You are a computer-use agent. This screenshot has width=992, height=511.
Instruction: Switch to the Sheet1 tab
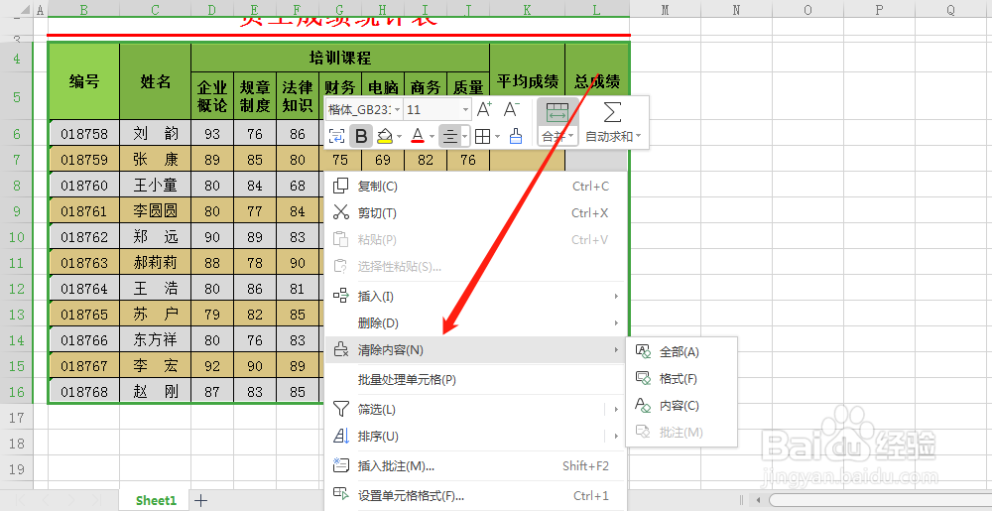(x=156, y=500)
